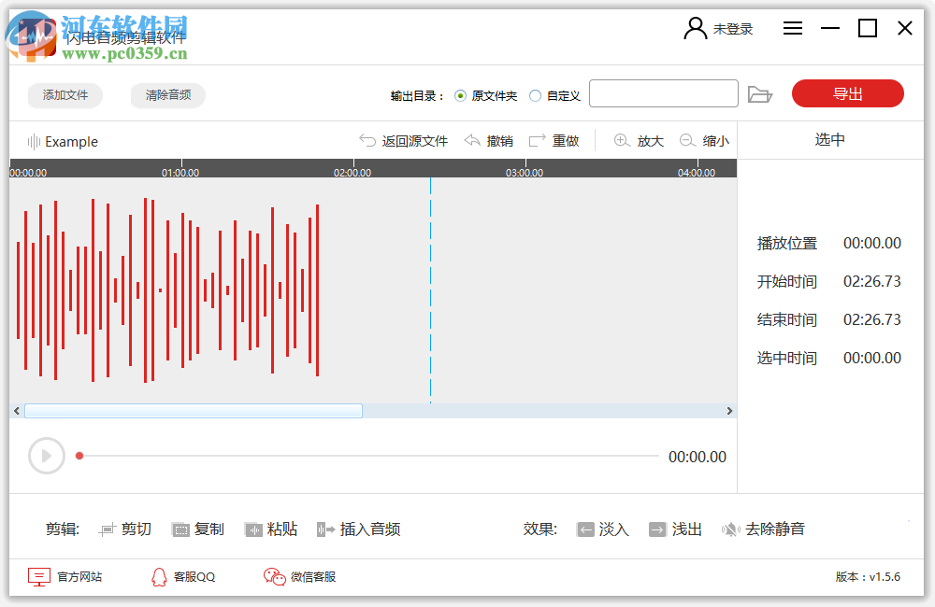Viewport: 935px width, 607px height.
Task: Use the 粘贴 (Paste) tool
Action: tap(270, 529)
